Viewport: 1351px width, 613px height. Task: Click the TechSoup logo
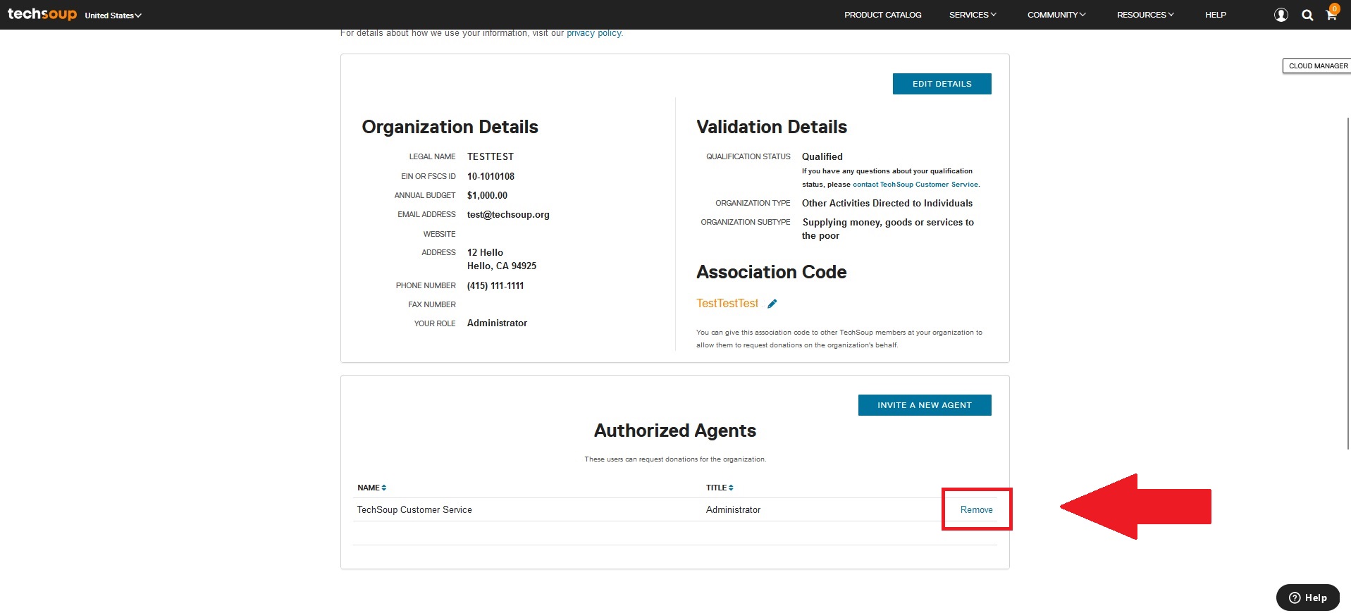(x=42, y=14)
